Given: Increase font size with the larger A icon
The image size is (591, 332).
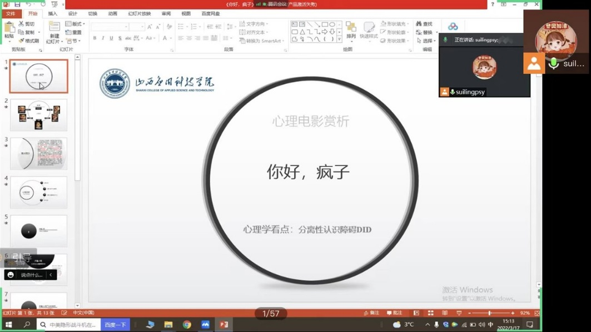Looking at the screenshot, I should pos(150,27).
